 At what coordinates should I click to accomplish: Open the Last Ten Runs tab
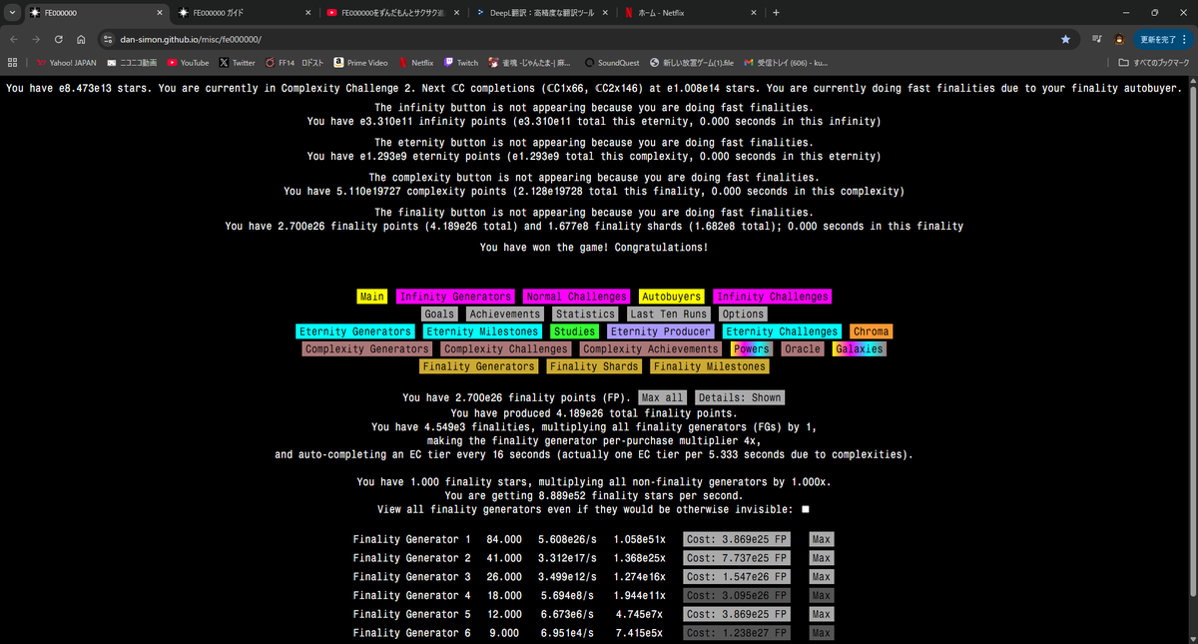click(x=669, y=314)
